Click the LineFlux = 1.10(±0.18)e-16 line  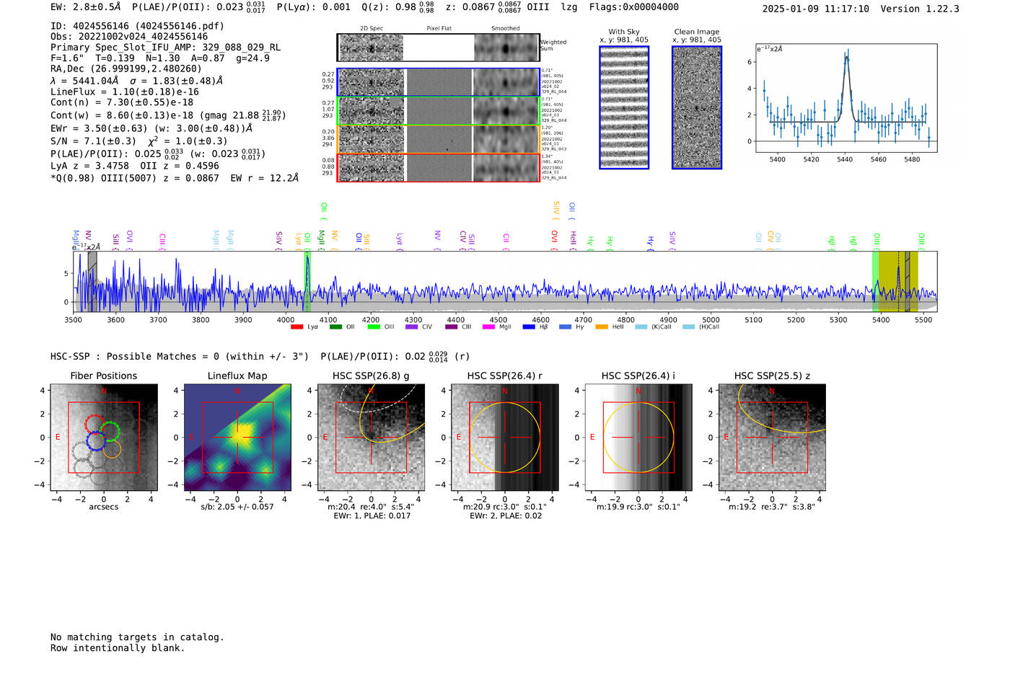point(125,92)
